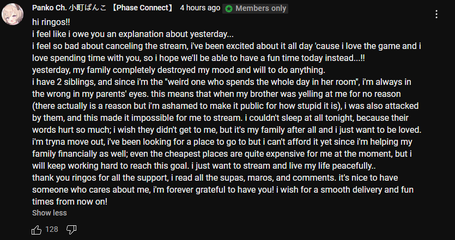Click the line starting 'i have 2 siblings'
Image resolution: width=455 pixels, height=240 pixels.
coord(222,82)
